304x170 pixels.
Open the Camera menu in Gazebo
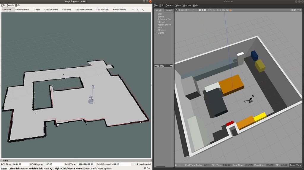pos(170,5)
